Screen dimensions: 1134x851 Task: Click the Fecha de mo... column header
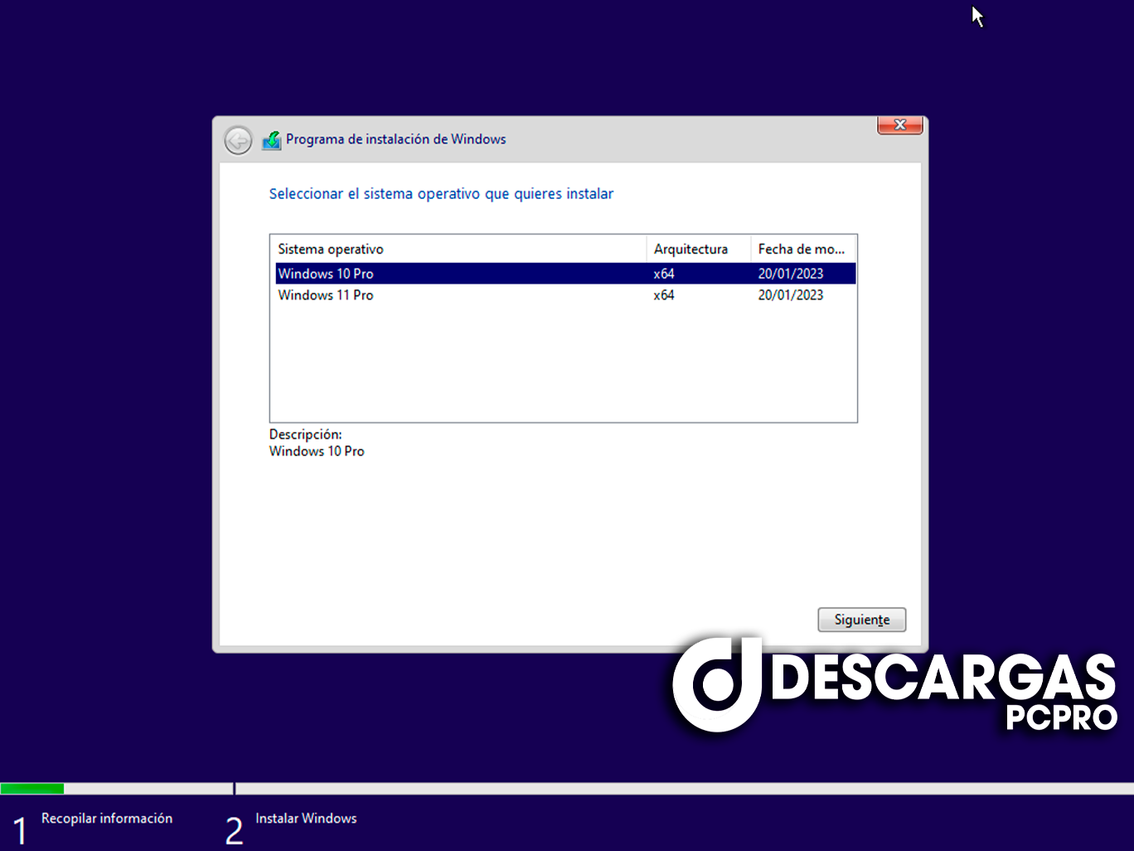[801, 249]
